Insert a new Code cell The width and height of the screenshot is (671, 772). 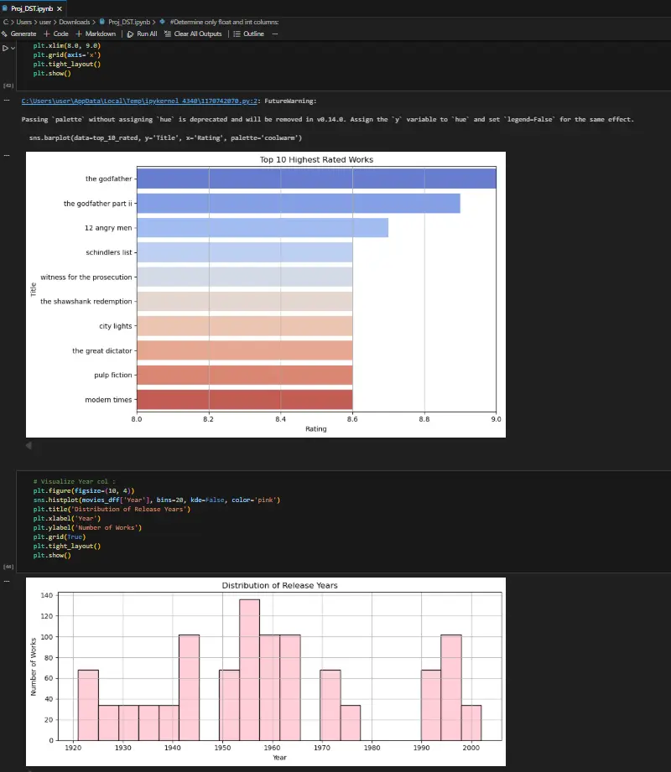point(55,34)
